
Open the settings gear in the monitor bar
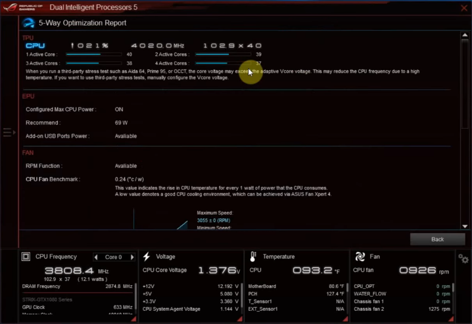pyautogui.click(x=463, y=258)
